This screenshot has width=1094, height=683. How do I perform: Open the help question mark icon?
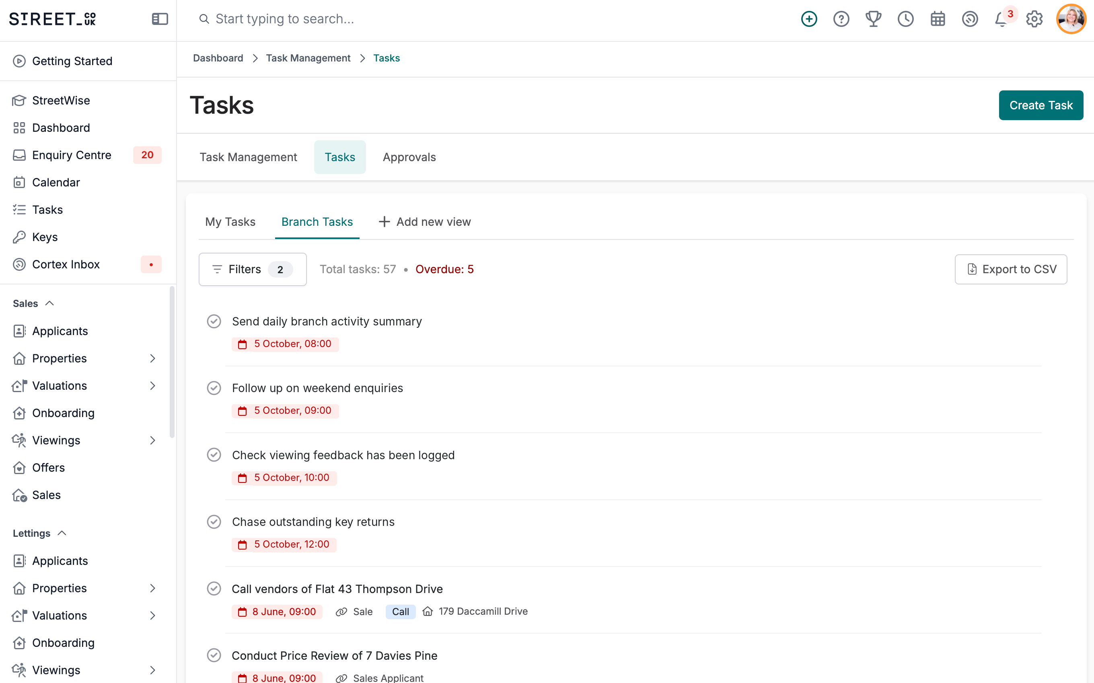pyautogui.click(x=841, y=19)
